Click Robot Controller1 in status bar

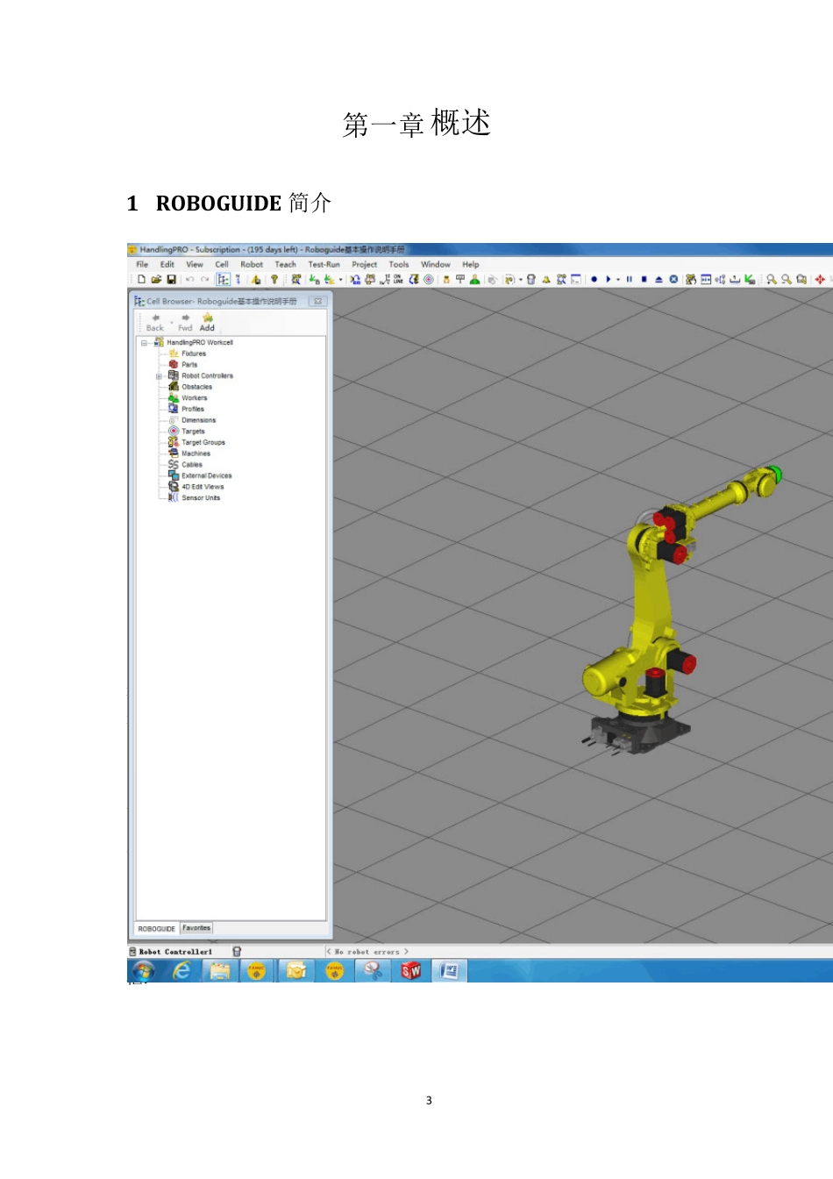(x=175, y=952)
